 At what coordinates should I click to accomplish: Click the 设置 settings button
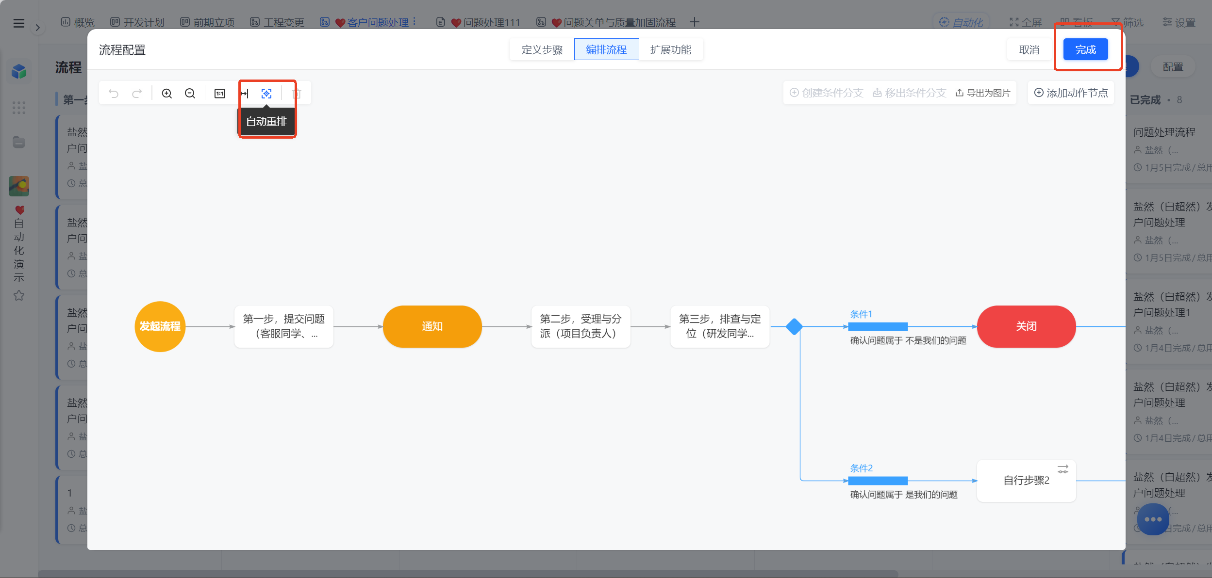[1179, 22]
